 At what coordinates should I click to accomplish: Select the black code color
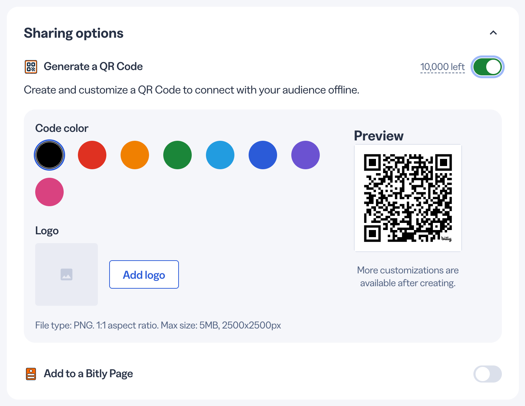pyautogui.click(x=49, y=155)
